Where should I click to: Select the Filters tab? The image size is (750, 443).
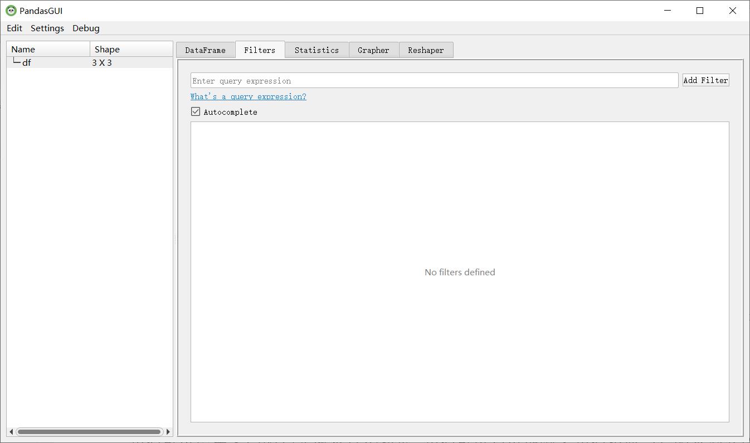[x=260, y=50]
